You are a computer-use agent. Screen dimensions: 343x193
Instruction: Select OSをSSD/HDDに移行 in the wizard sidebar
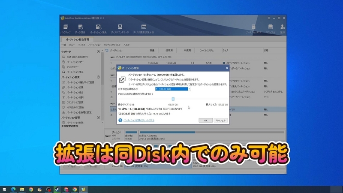[75, 57]
